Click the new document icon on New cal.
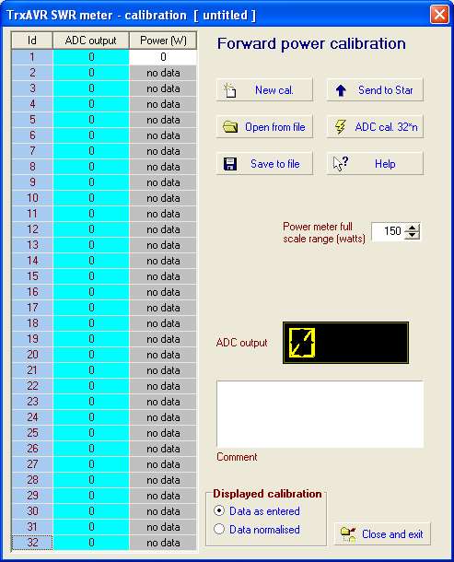The height and width of the screenshot is (562, 454). click(x=229, y=90)
